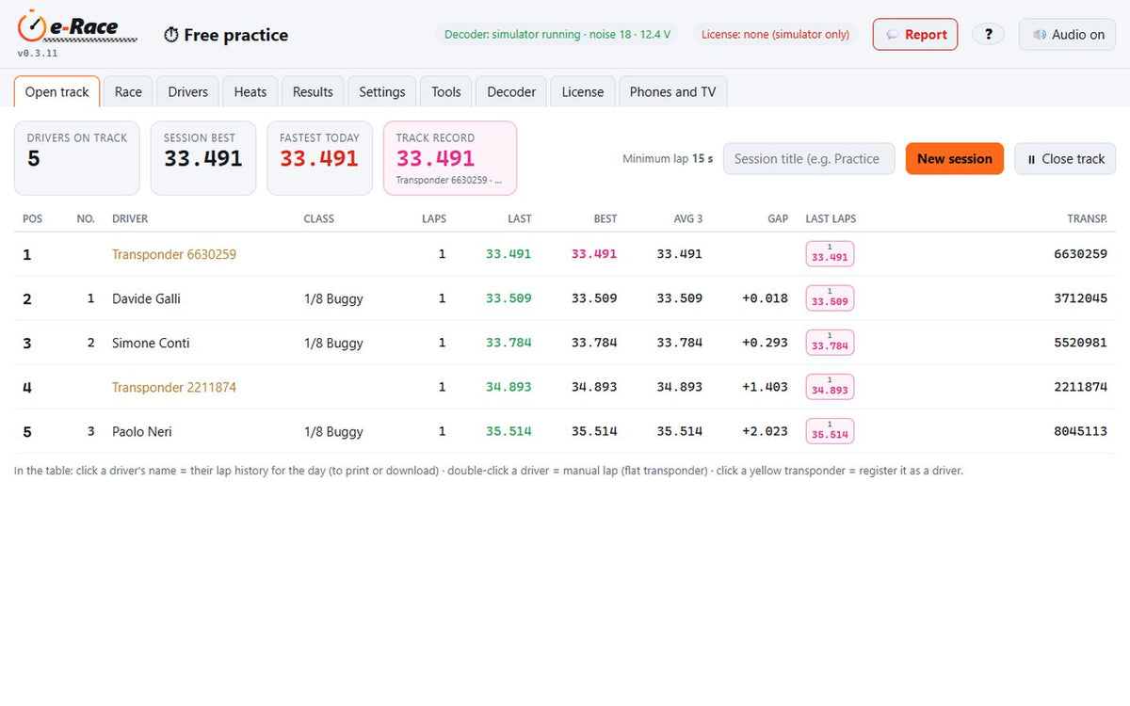Open the question mark help button

pos(988,35)
